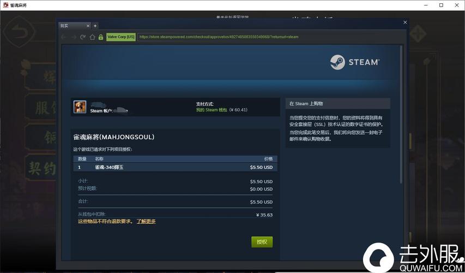Click 我的 Steam 钱包 payment method

(x=212, y=110)
